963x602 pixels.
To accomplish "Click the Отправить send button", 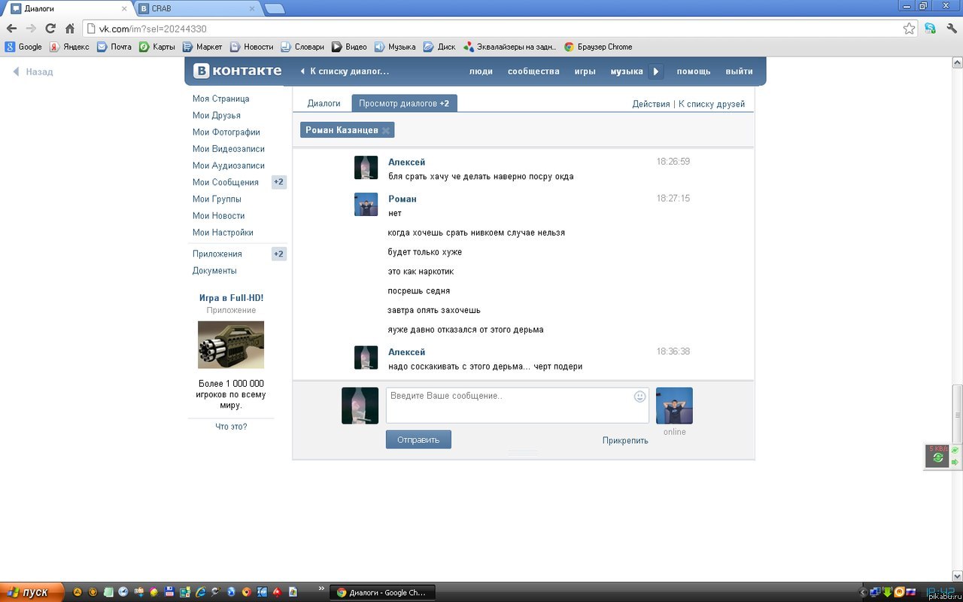I will coord(418,439).
